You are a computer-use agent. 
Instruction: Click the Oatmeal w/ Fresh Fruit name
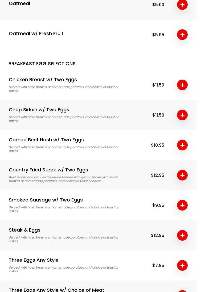coord(36,34)
